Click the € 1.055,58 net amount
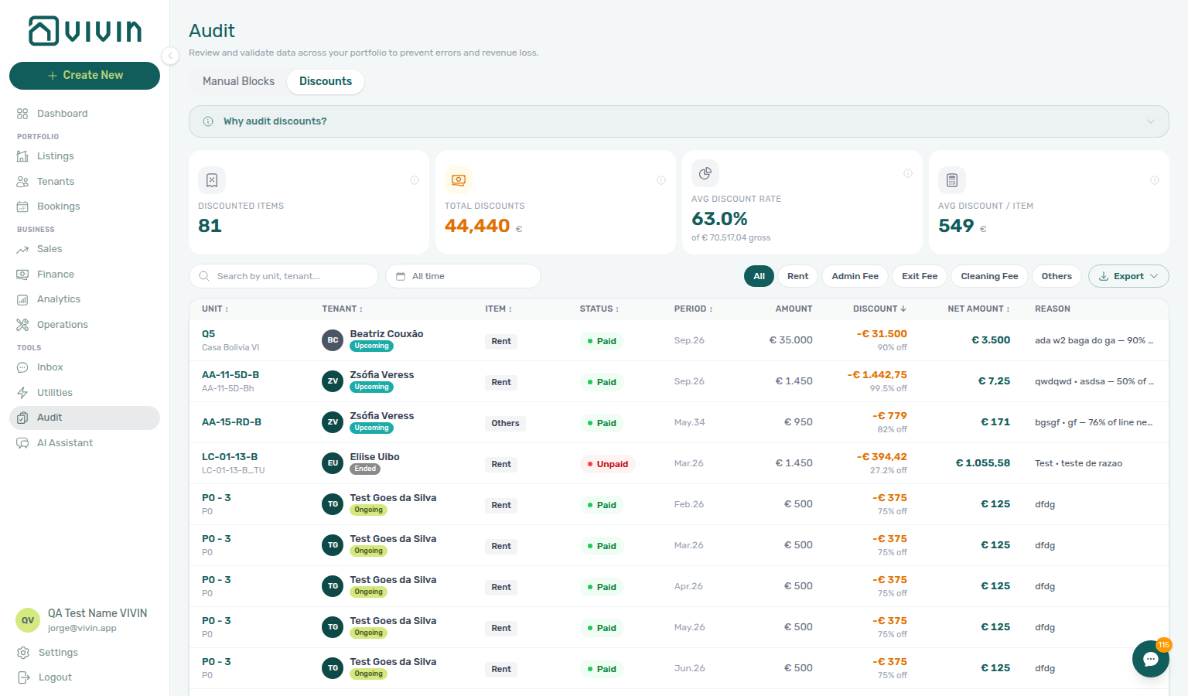The height and width of the screenshot is (696, 1188). tap(983, 463)
